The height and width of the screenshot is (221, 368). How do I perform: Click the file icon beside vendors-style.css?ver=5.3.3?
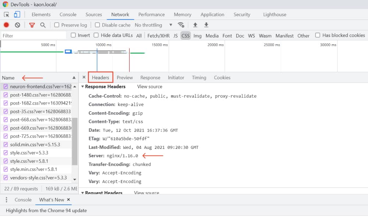point(6,178)
